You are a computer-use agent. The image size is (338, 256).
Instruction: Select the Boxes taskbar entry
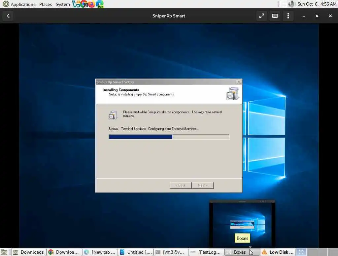click(x=242, y=252)
